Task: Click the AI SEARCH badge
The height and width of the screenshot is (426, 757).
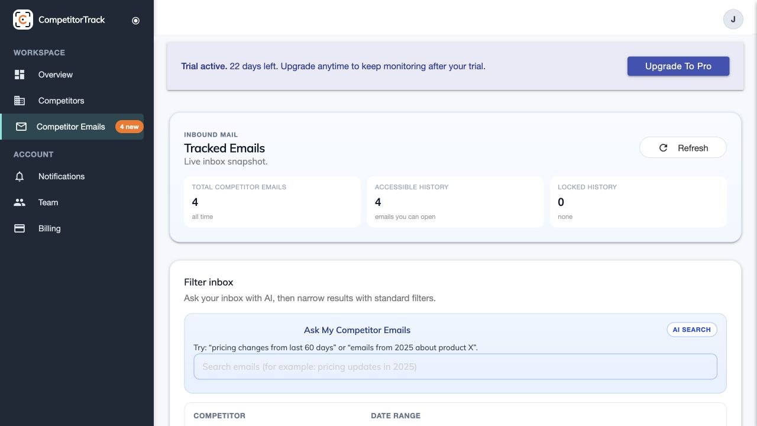Action: 692,330
